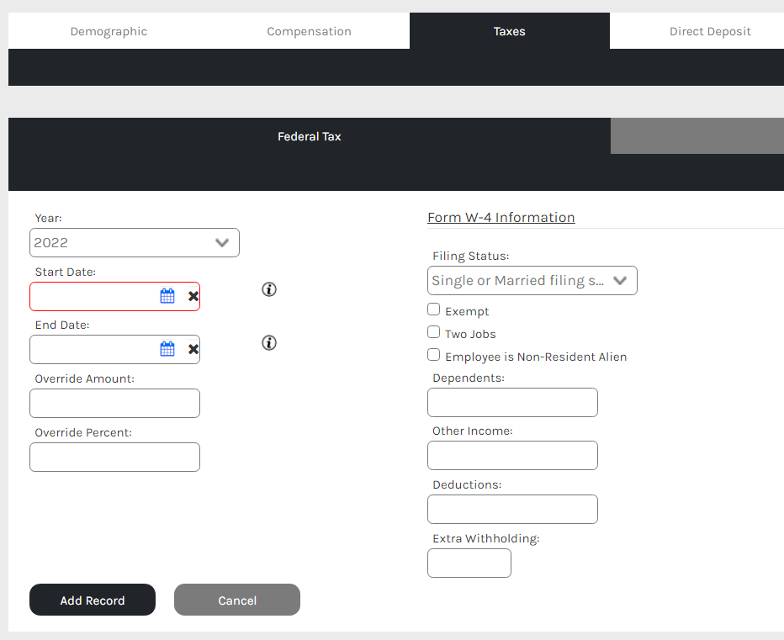Click the Deductions input field
Screen dimensions: 784x640
click(512, 509)
